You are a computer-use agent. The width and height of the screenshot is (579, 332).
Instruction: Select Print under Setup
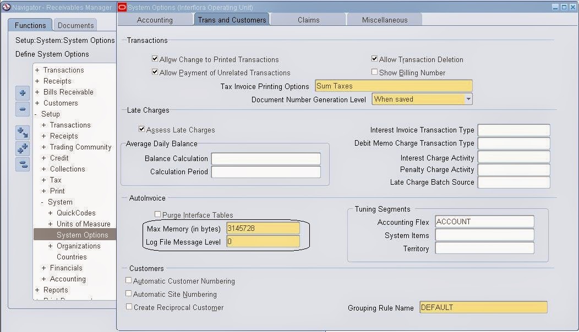tap(57, 191)
